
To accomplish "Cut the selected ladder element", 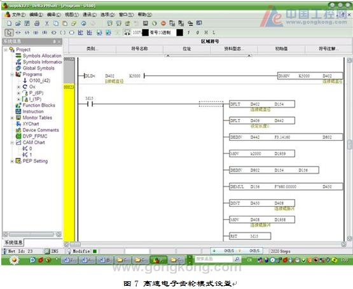I will click(47, 23).
